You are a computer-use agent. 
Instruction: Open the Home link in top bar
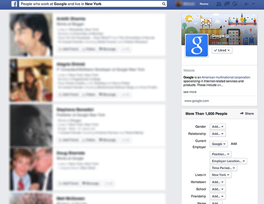click(204, 4)
